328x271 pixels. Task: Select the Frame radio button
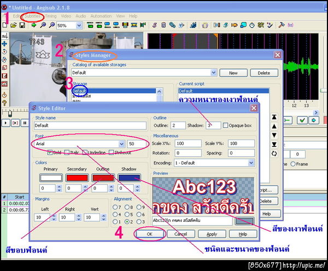pyautogui.click(x=293, y=164)
